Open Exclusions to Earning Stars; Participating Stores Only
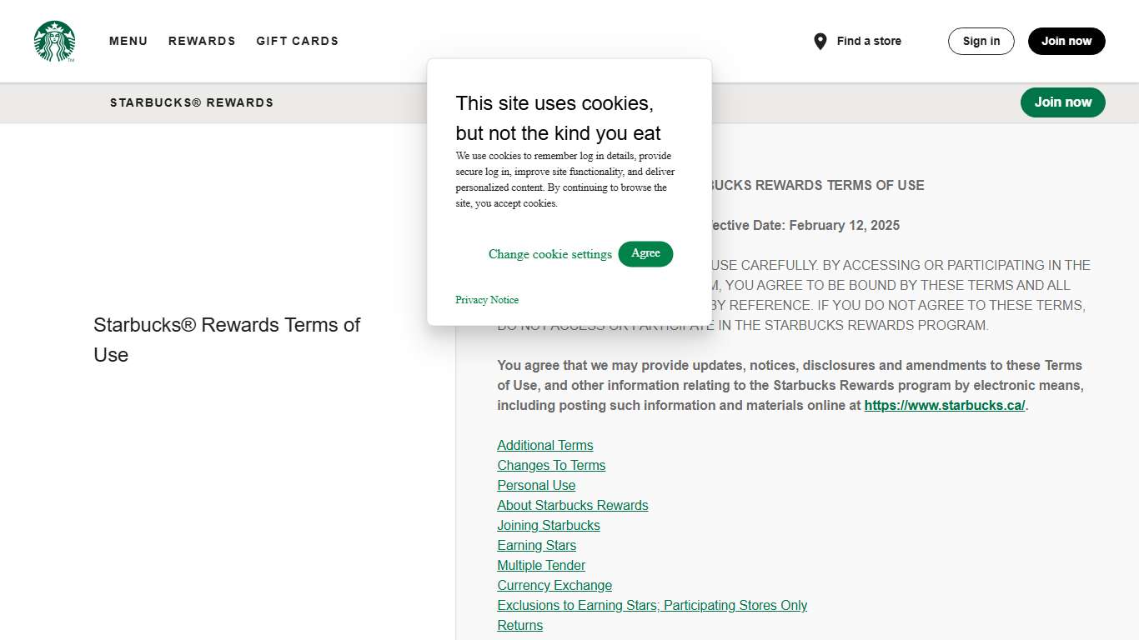Image resolution: width=1139 pixels, height=640 pixels. 652,605
